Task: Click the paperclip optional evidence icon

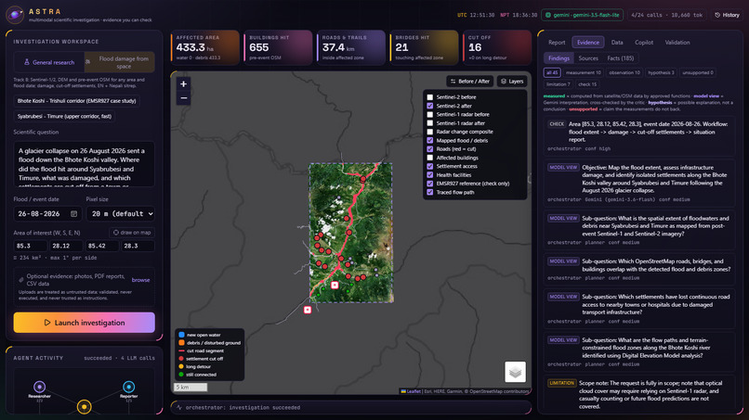Action: point(21,280)
